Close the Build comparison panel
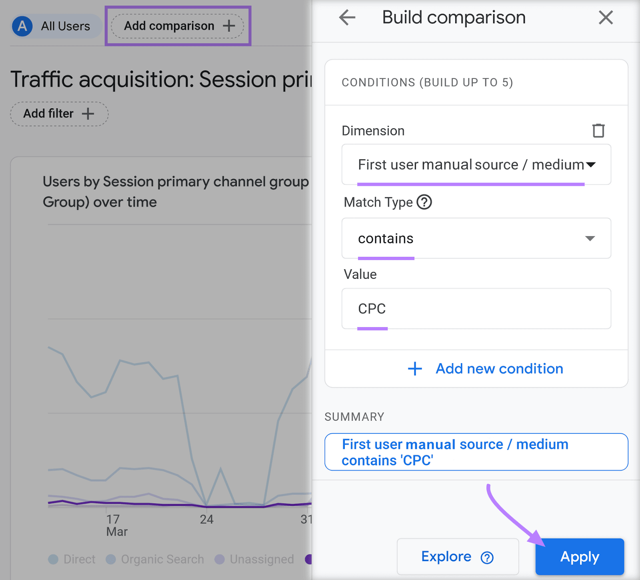The image size is (640, 580). (606, 18)
